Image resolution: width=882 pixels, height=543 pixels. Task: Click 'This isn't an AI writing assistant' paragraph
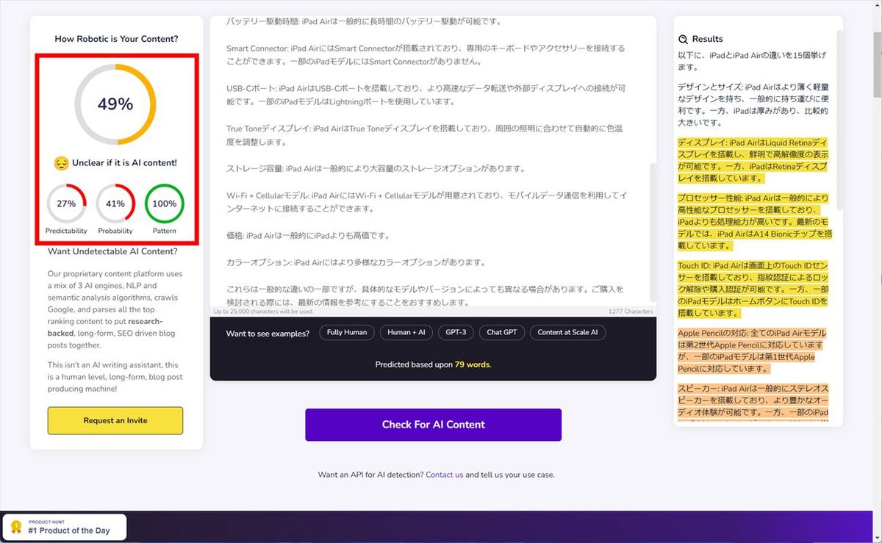coord(115,377)
